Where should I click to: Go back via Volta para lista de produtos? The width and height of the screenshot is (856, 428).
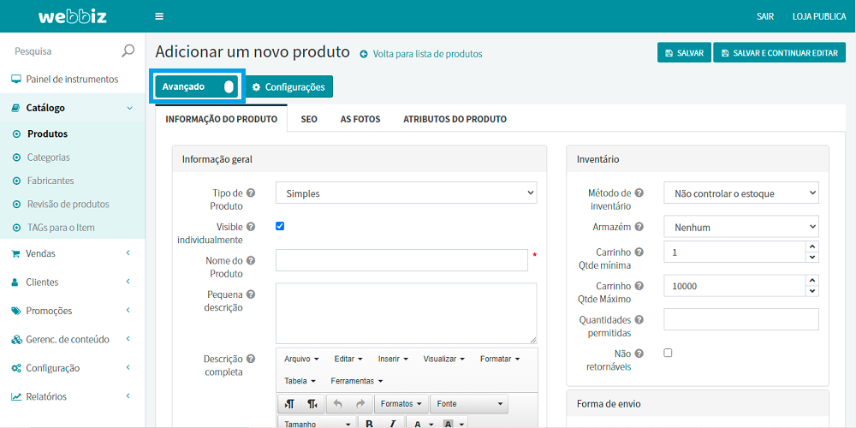tap(427, 54)
